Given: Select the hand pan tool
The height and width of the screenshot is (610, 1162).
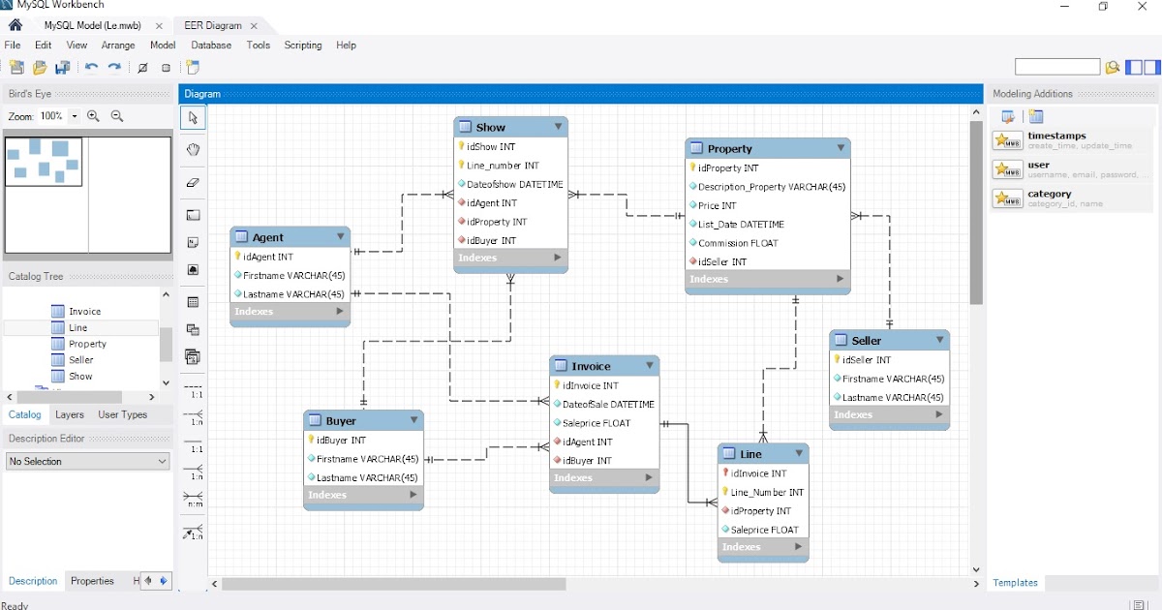Looking at the screenshot, I should 193,149.
